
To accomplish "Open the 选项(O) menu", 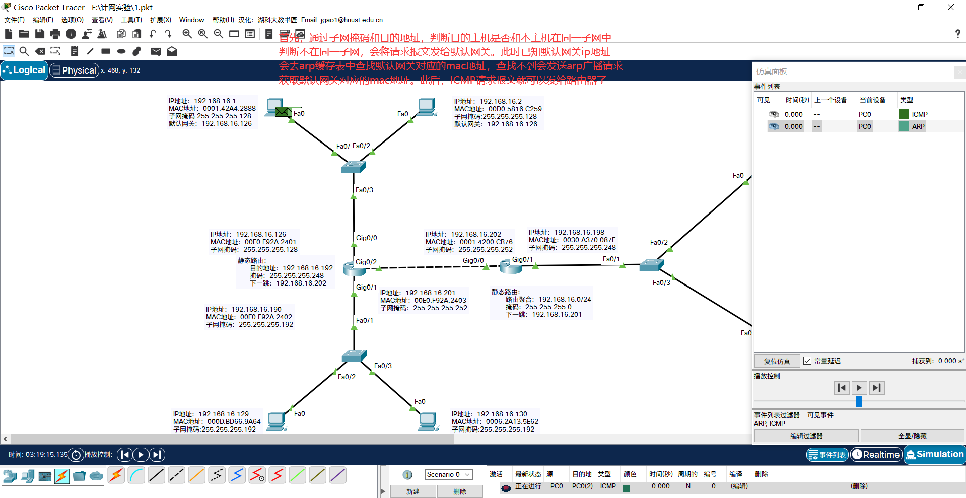I will coord(72,20).
